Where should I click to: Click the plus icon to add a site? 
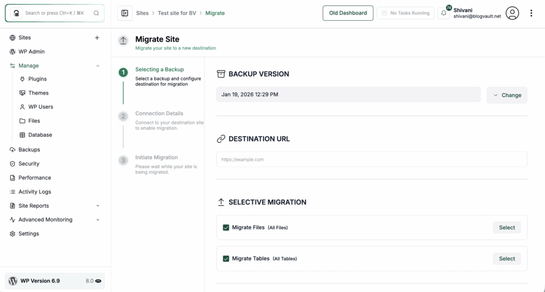(x=97, y=38)
